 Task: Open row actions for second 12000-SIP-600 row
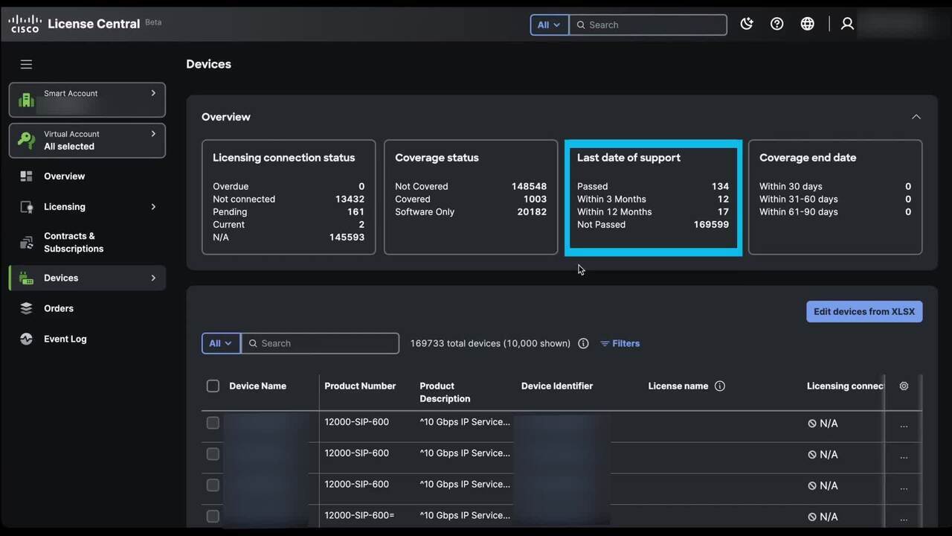pyautogui.click(x=904, y=456)
